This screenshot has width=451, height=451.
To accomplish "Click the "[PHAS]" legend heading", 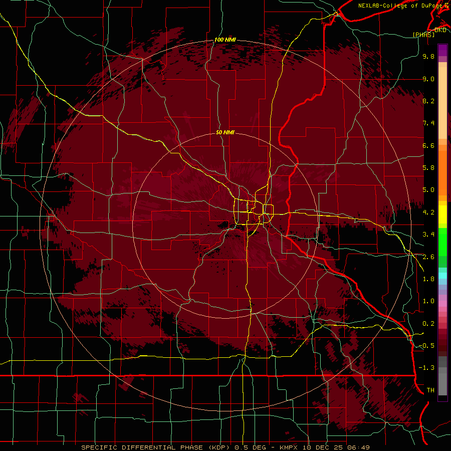I will click(423, 35).
